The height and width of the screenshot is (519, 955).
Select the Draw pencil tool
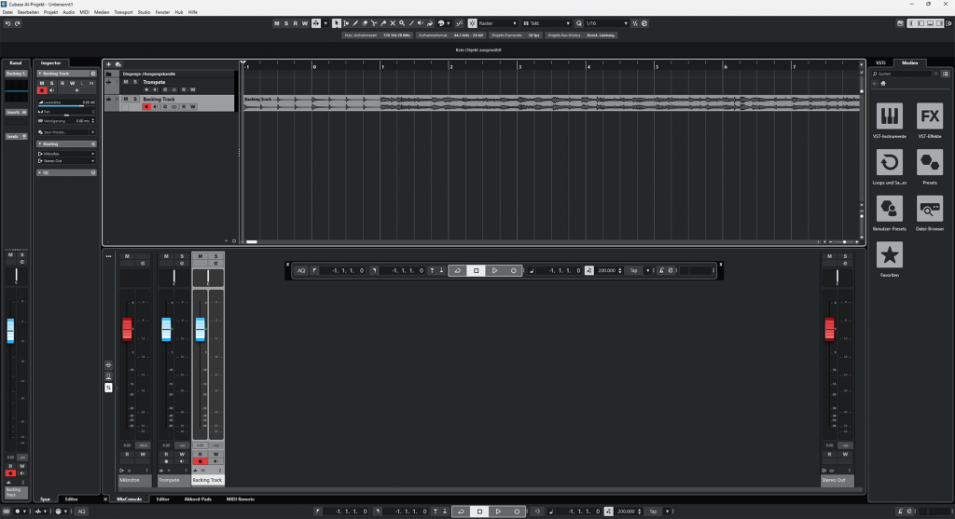click(355, 23)
